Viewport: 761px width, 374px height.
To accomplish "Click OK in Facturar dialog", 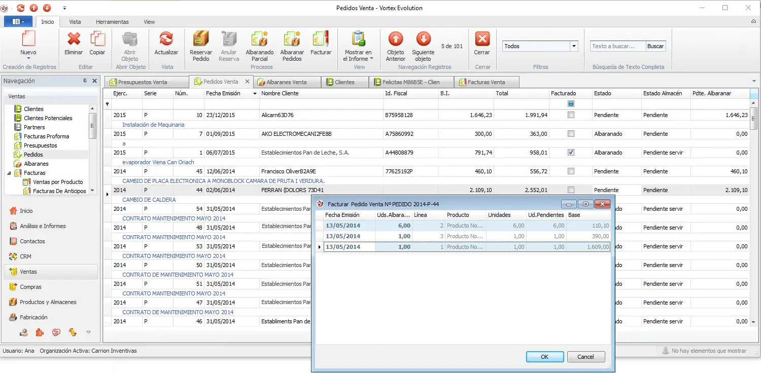I will [x=544, y=357].
